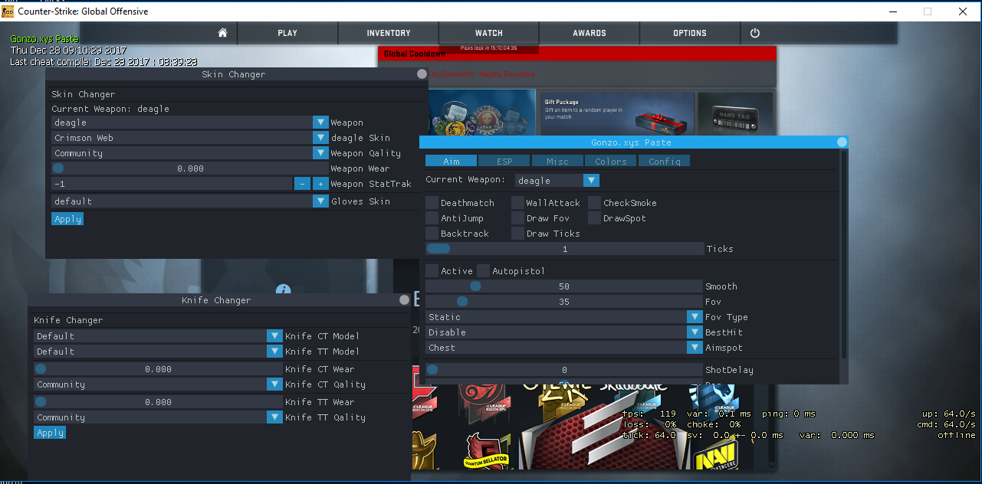Toggle the Draw Fov checkbox
This screenshot has height=484, width=982.
[x=517, y=218]
